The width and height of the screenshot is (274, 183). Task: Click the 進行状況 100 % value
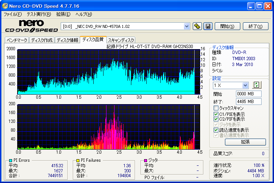tap(259, 165)
